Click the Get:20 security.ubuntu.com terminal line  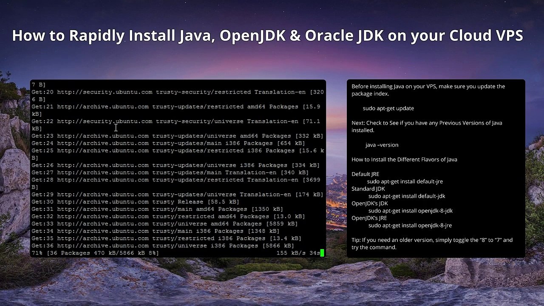click(x=178, y=96)
